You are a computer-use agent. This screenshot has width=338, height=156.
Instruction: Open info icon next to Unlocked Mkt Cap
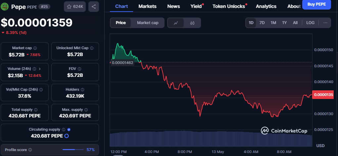click(92, 48)
